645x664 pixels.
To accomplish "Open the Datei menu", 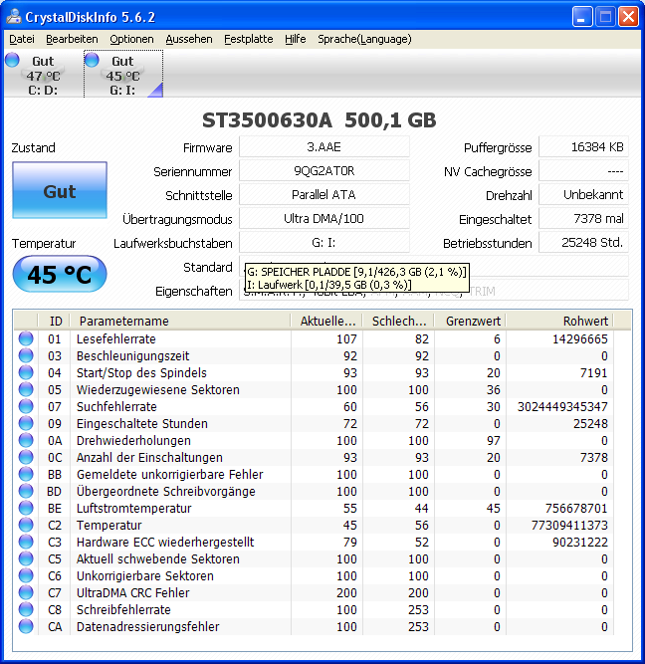I will tap(22, 39).
